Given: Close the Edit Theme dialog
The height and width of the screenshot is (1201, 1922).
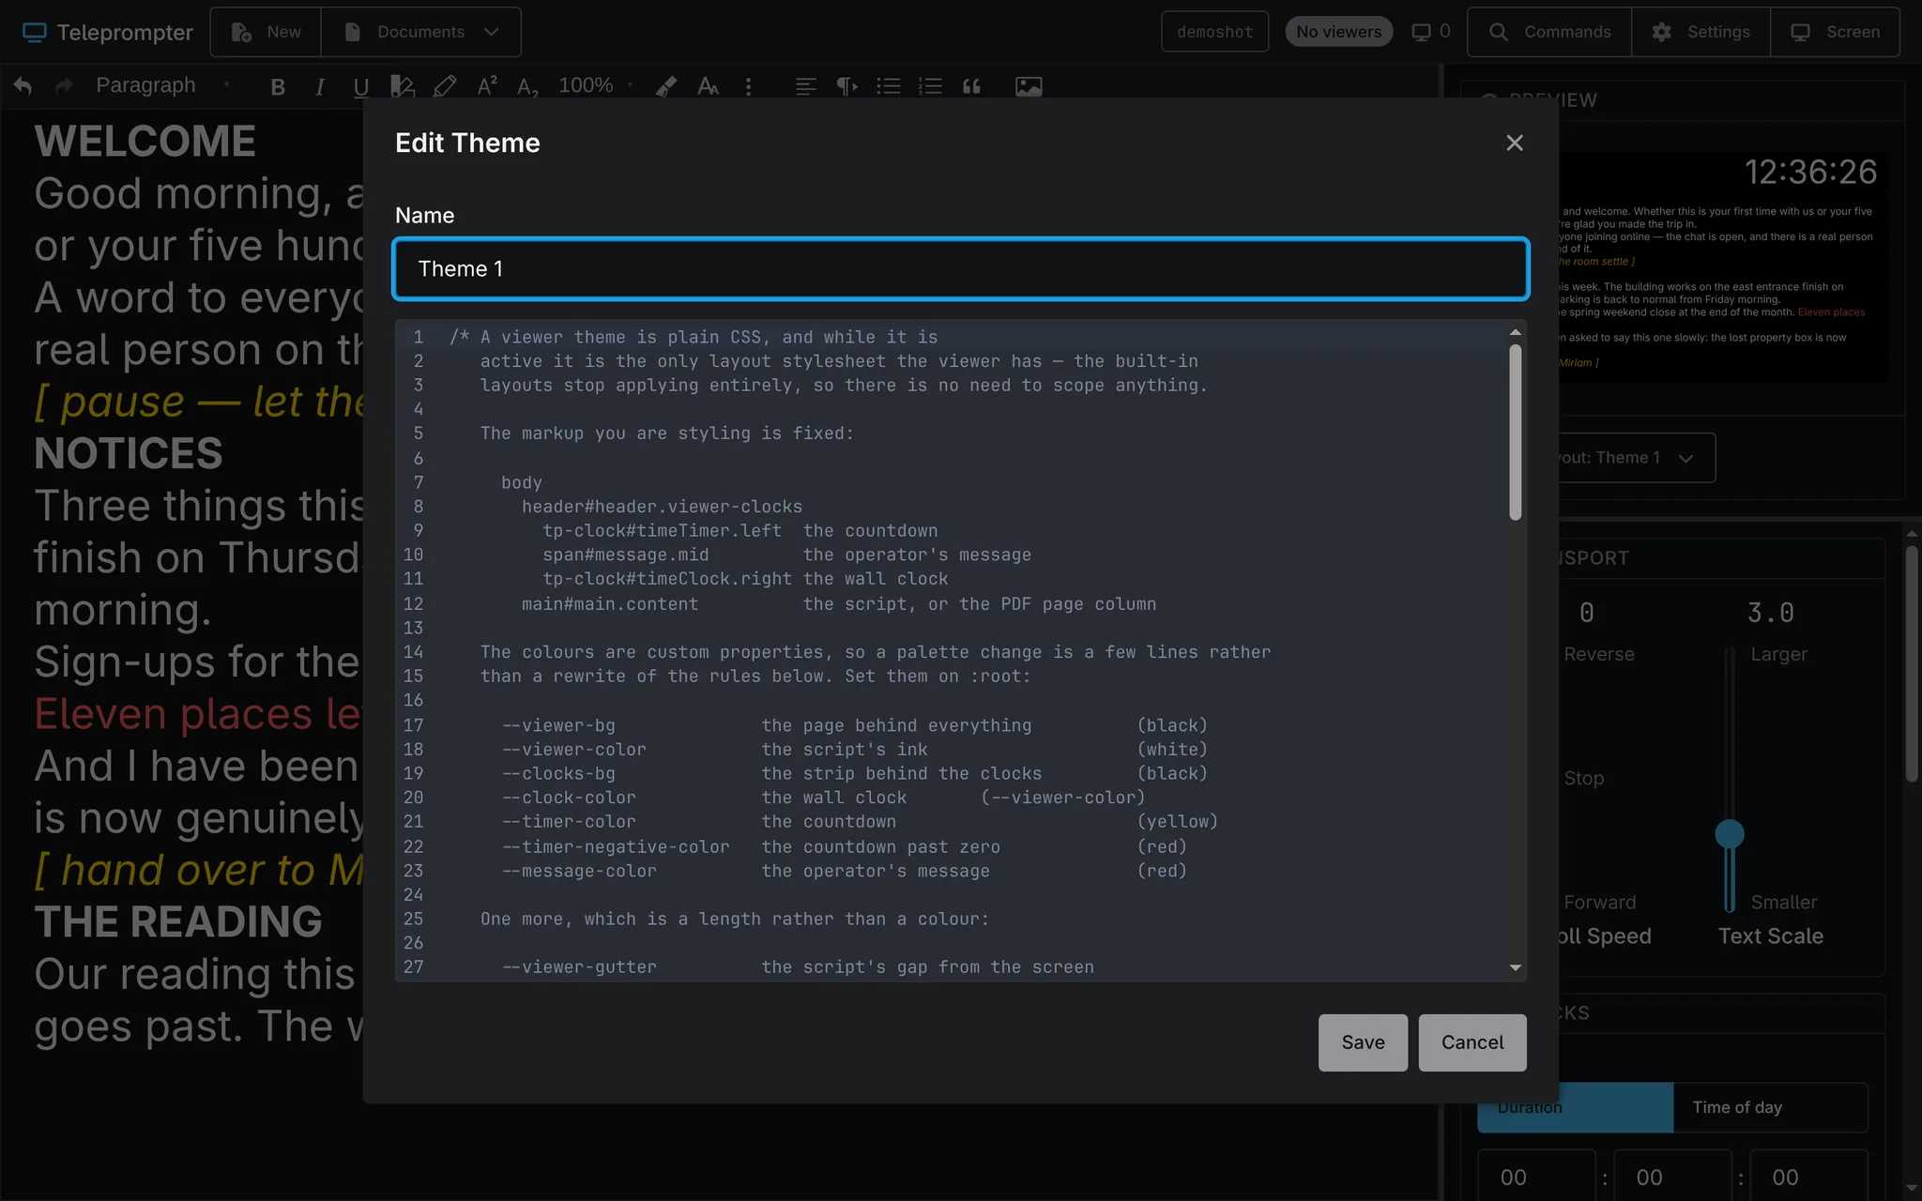Looking at the screenshot, I should (1514, 143).
